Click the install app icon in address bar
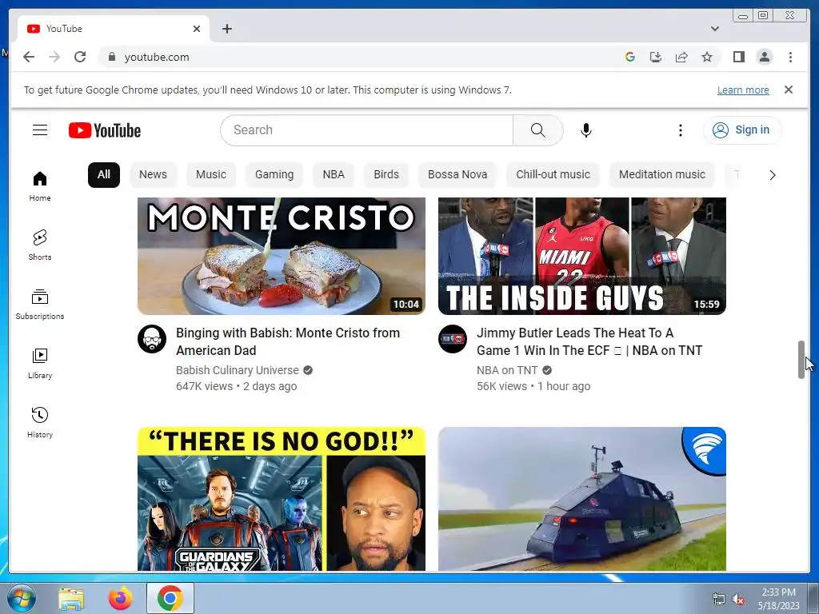This screenshot has width=819, height=614. (656, 57)
